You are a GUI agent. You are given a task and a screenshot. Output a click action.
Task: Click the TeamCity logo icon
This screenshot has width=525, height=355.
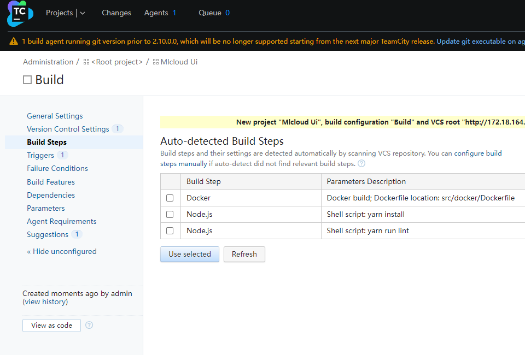point(20,14)
